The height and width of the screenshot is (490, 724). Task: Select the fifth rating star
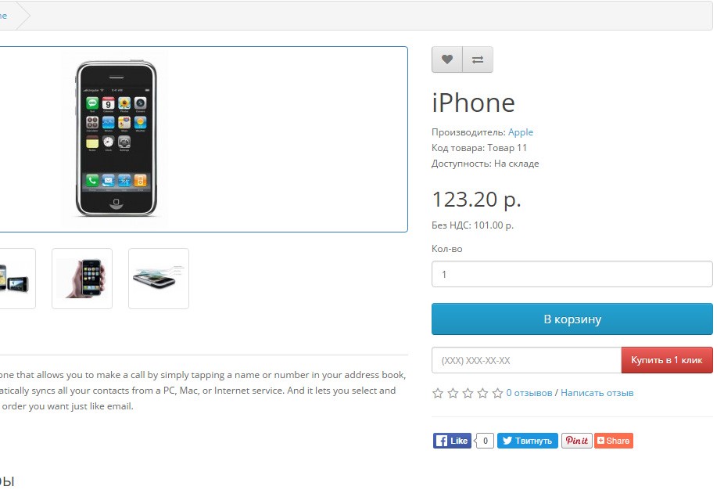(497, 394)
